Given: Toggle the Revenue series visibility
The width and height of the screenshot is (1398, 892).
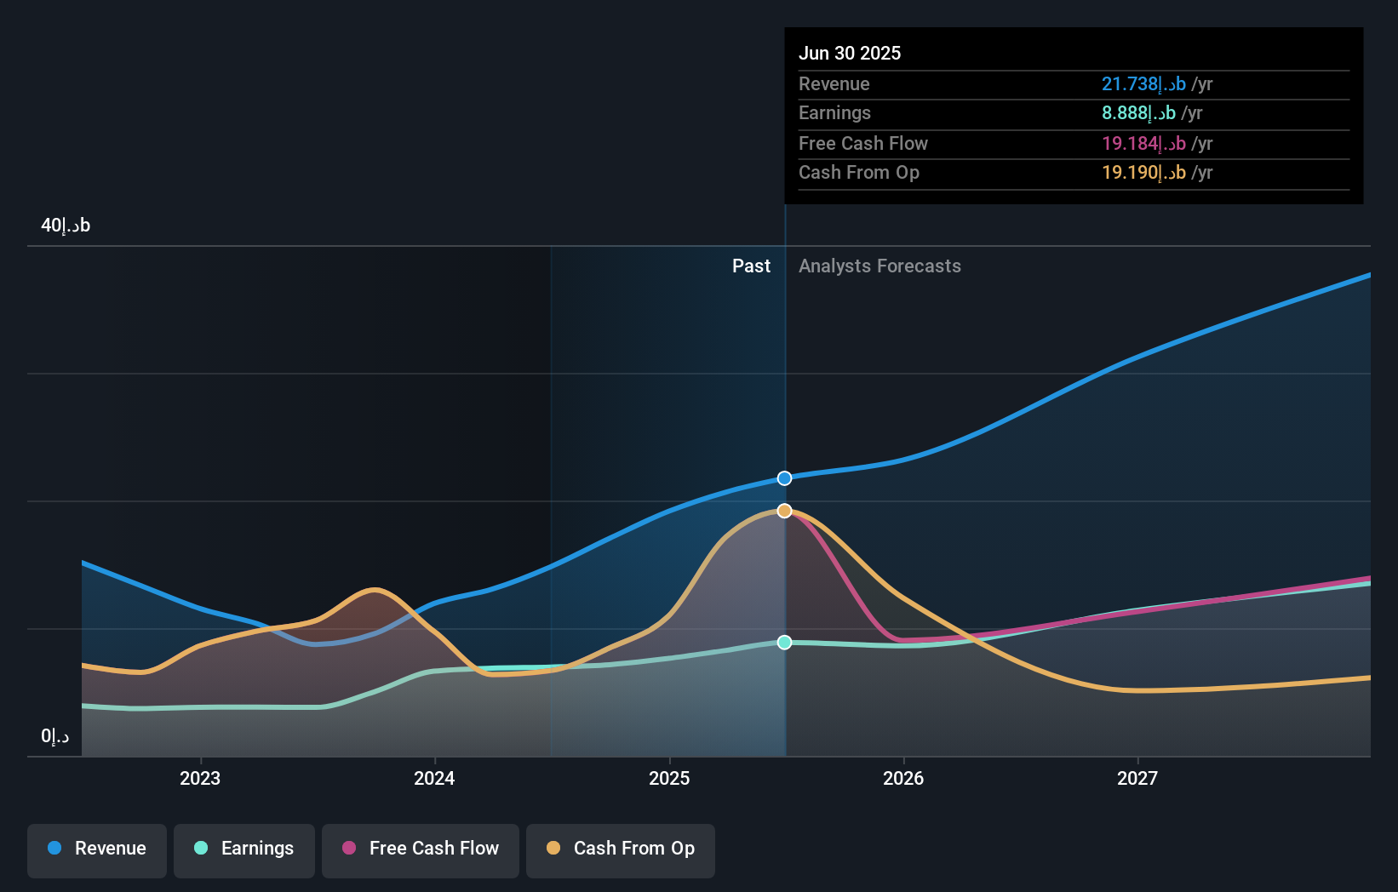Looking at the screenshot, I should (x=96, y=849).
